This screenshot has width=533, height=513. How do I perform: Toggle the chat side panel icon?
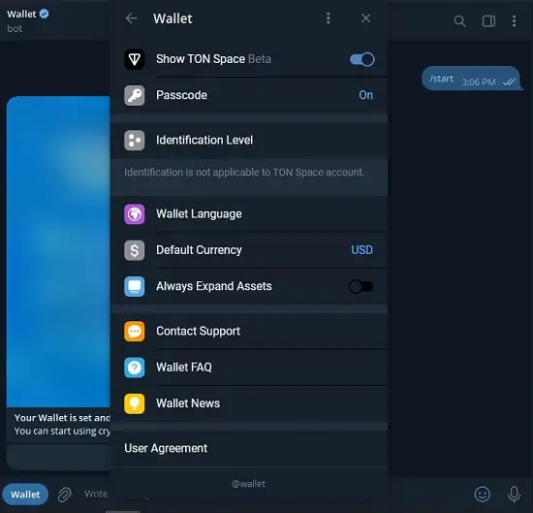[488, 21]
